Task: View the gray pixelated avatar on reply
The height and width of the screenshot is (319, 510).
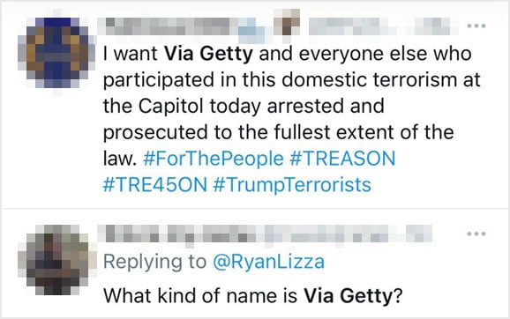Action: coord(57,260)
